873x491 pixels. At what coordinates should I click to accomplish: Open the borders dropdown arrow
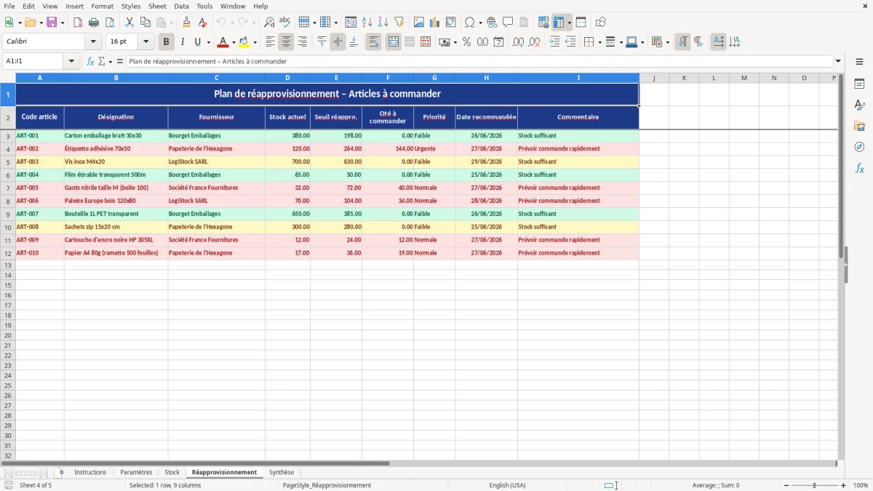[x=599, y=42]
